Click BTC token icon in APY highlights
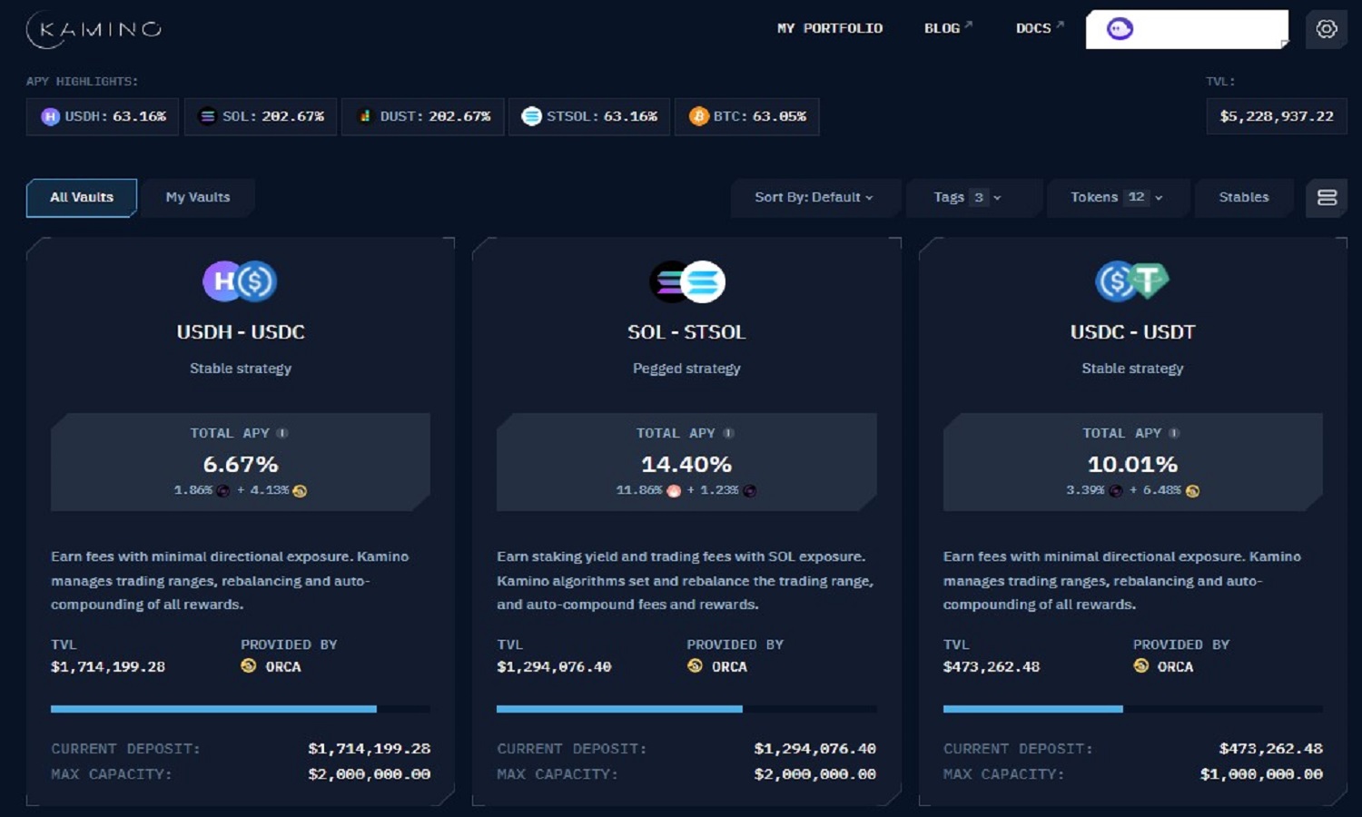 (698, 116)
